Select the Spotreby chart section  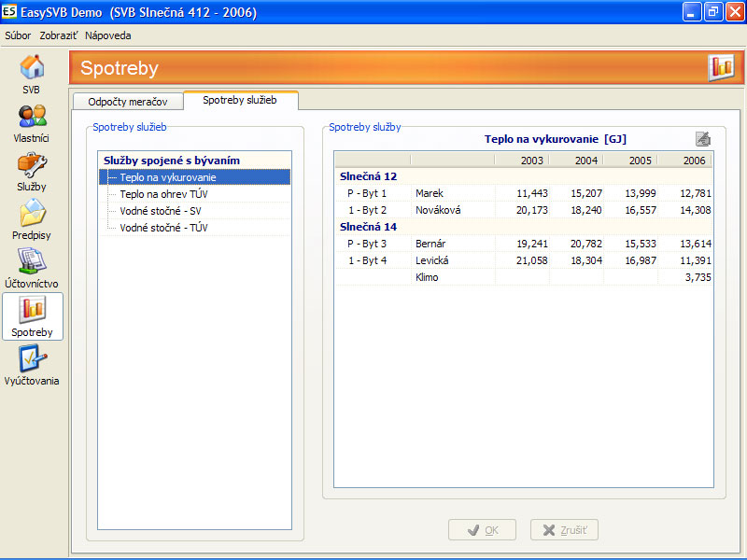click(x=33, y=316)
